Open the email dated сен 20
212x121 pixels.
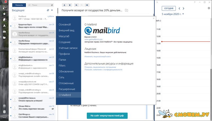click(x=33, y=99)
